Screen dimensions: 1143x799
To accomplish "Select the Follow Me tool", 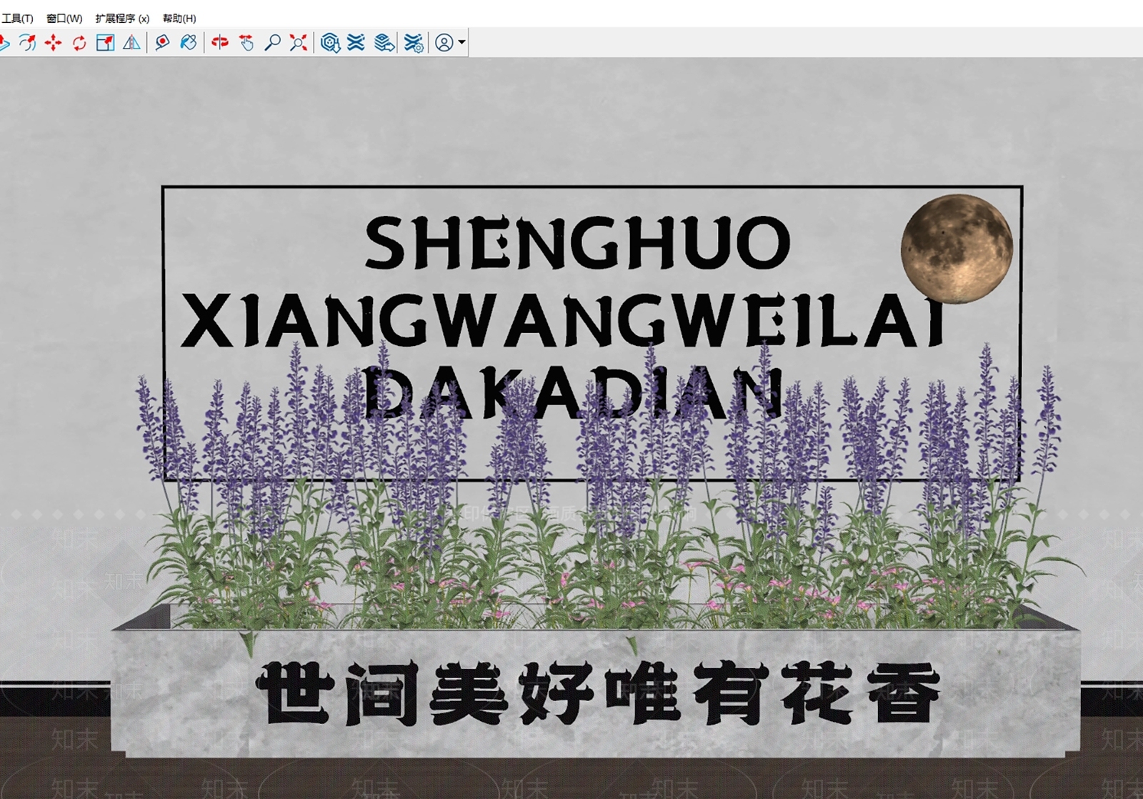I will pos(27,43).
